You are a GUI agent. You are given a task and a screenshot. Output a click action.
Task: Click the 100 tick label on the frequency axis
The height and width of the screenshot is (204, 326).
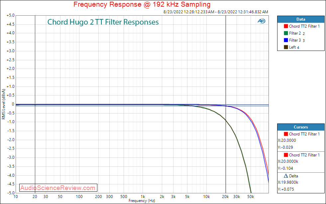point(79,196)
